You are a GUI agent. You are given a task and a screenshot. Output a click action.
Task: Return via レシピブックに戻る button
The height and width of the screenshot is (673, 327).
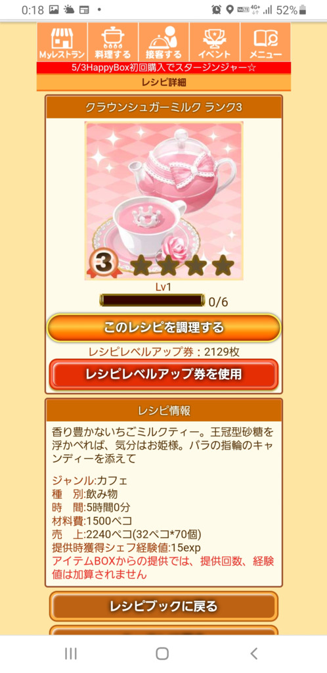tap(163, 606)
